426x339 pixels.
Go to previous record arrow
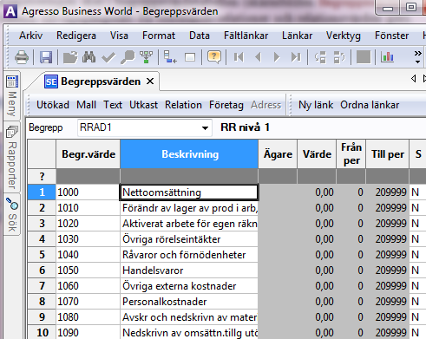(x=259, y=57)
